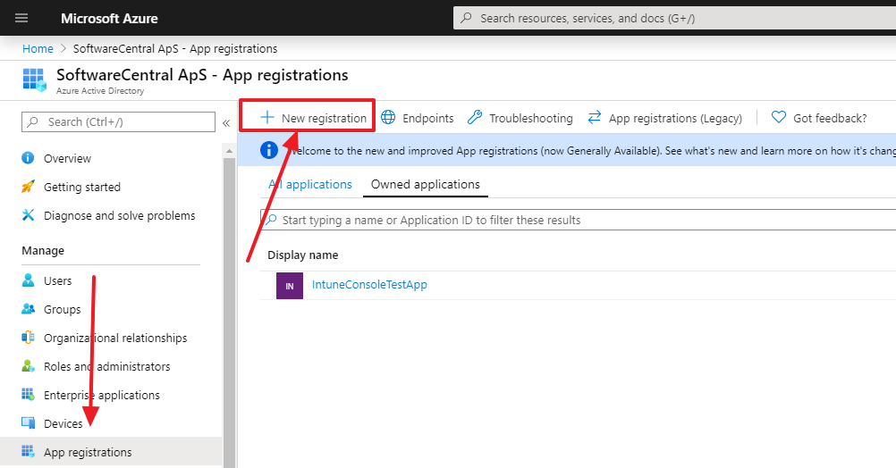The image size is (896, 468).
Task: Click the IntuneConsoleTestApp purple IN icon
Action: [289, 286]
